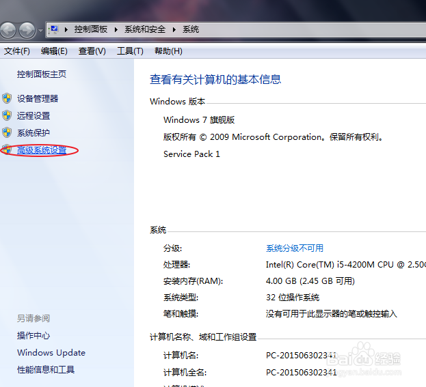Click the computer icon in address bar
This screenshot has height=387, width=426.
[x=54, y=29]
